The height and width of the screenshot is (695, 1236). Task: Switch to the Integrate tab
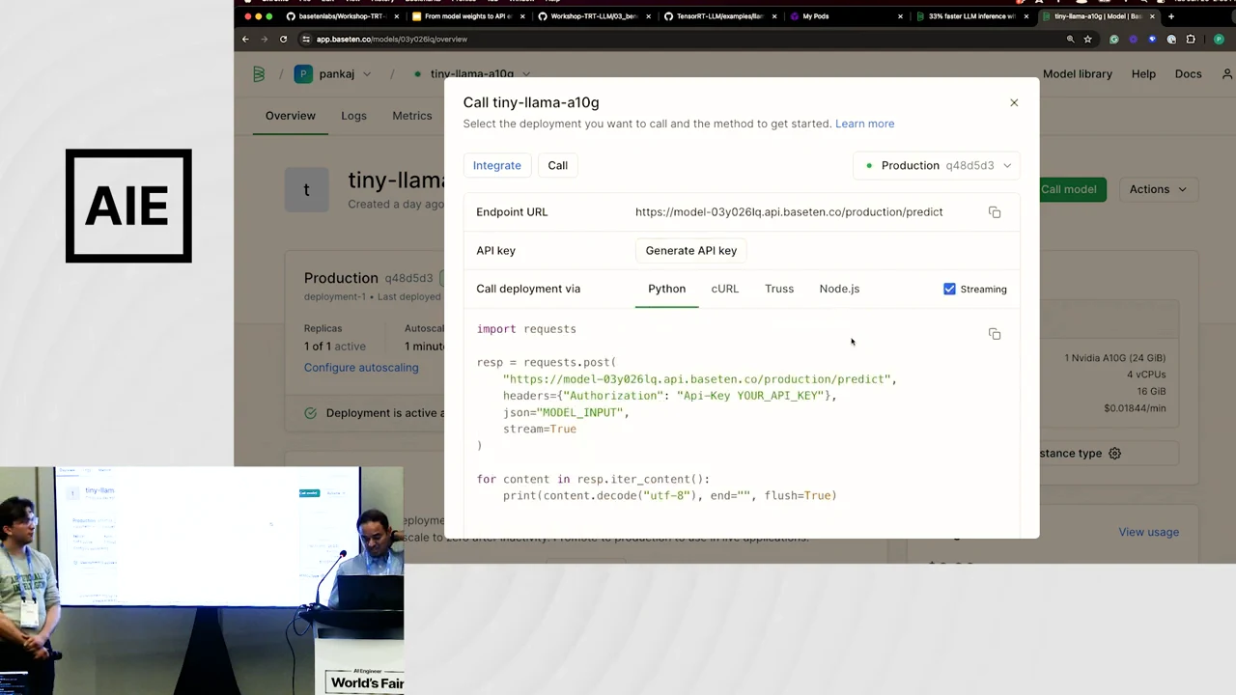pyautogui.click(x=496, y=165)
